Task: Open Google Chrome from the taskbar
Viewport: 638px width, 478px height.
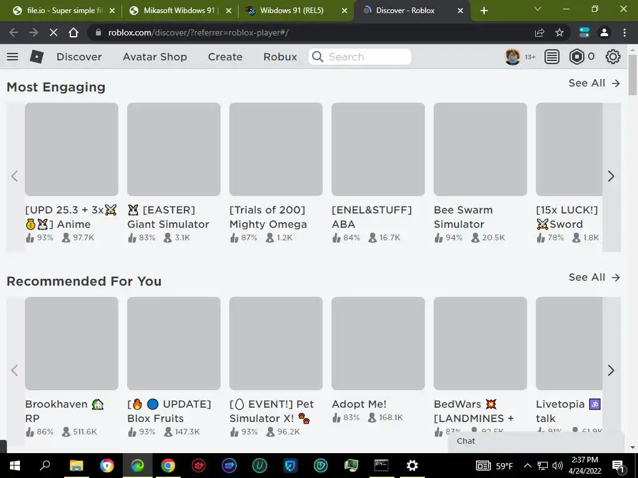Action: [x=168, y=466]
